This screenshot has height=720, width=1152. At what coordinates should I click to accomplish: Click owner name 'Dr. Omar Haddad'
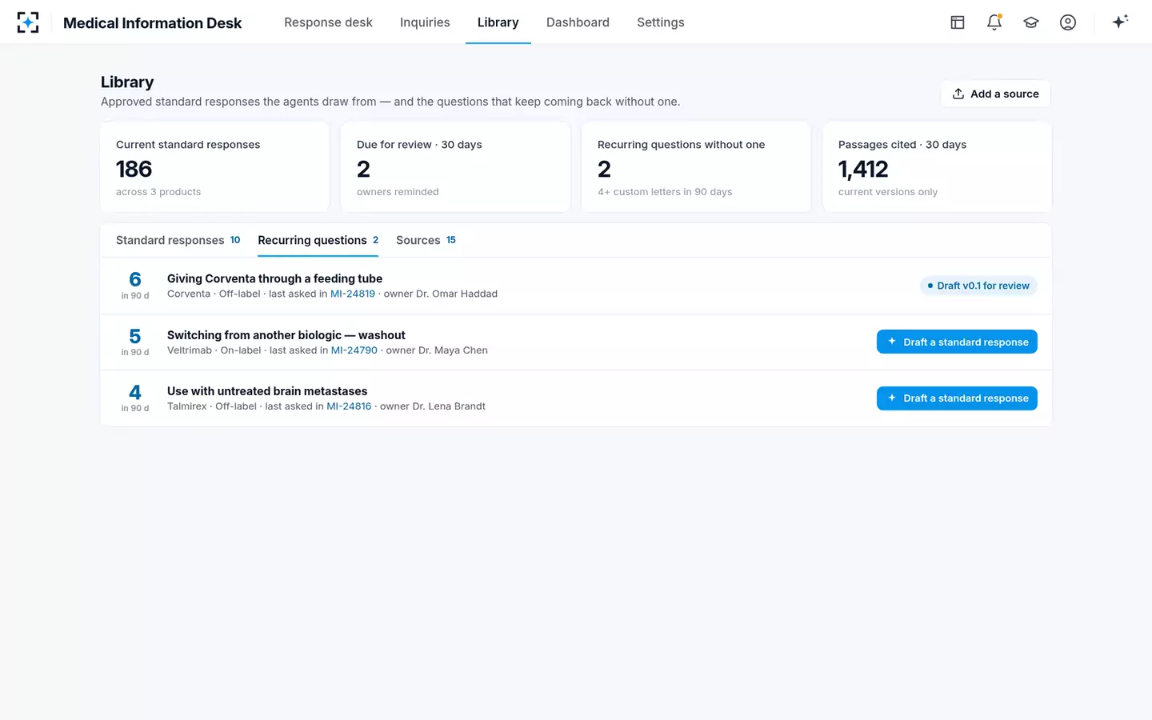pos(457,294)
